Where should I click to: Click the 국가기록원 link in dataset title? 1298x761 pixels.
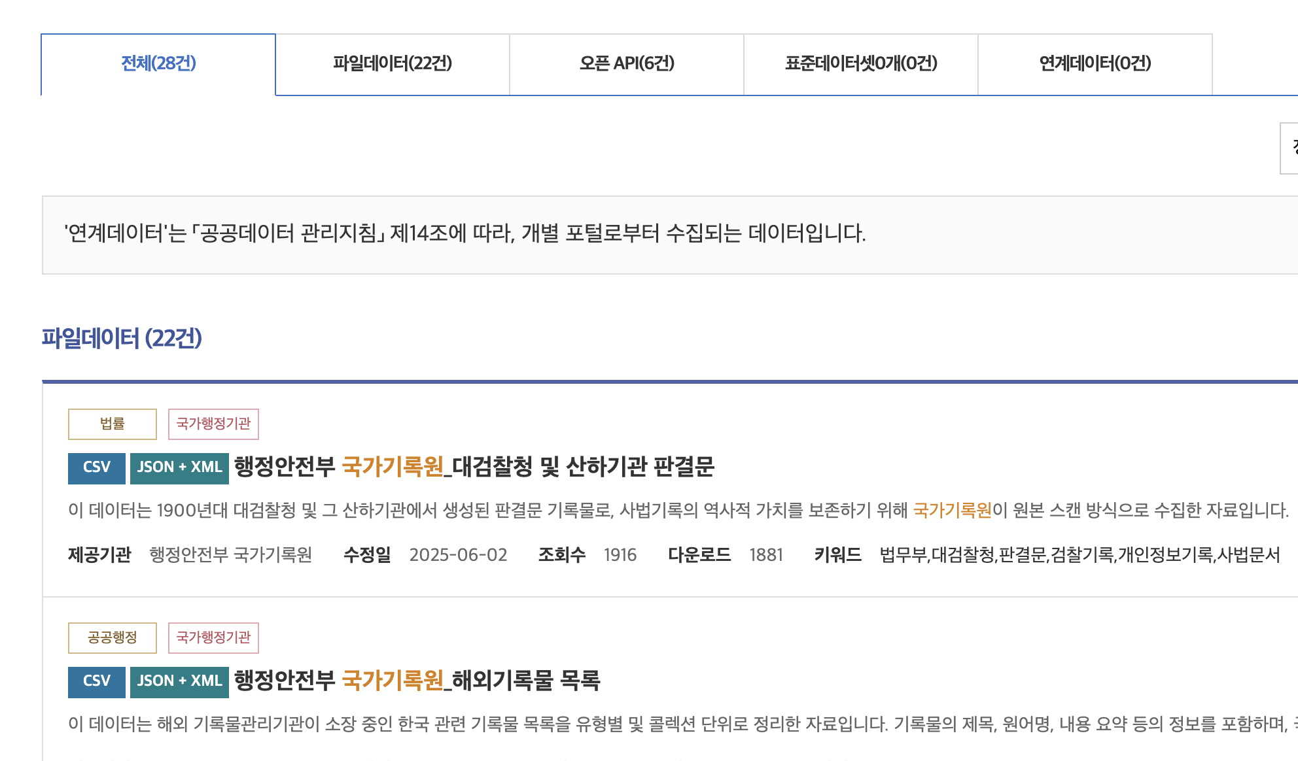click(393, 467)
